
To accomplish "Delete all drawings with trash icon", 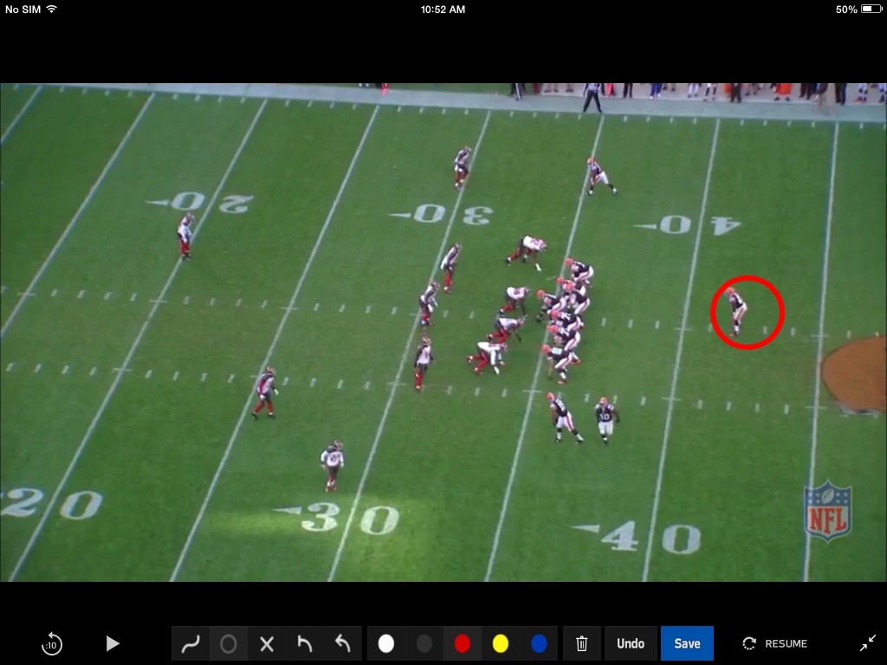I will click(581, 643).
